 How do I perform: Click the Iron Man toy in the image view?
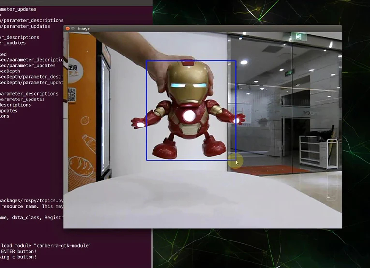click(x=188, y=110)
